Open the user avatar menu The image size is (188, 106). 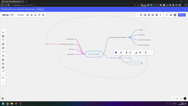pos(175,15)
